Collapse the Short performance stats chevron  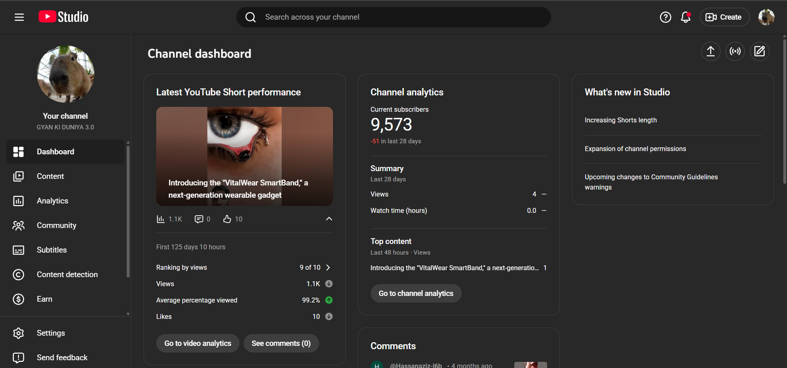[329, 219]
